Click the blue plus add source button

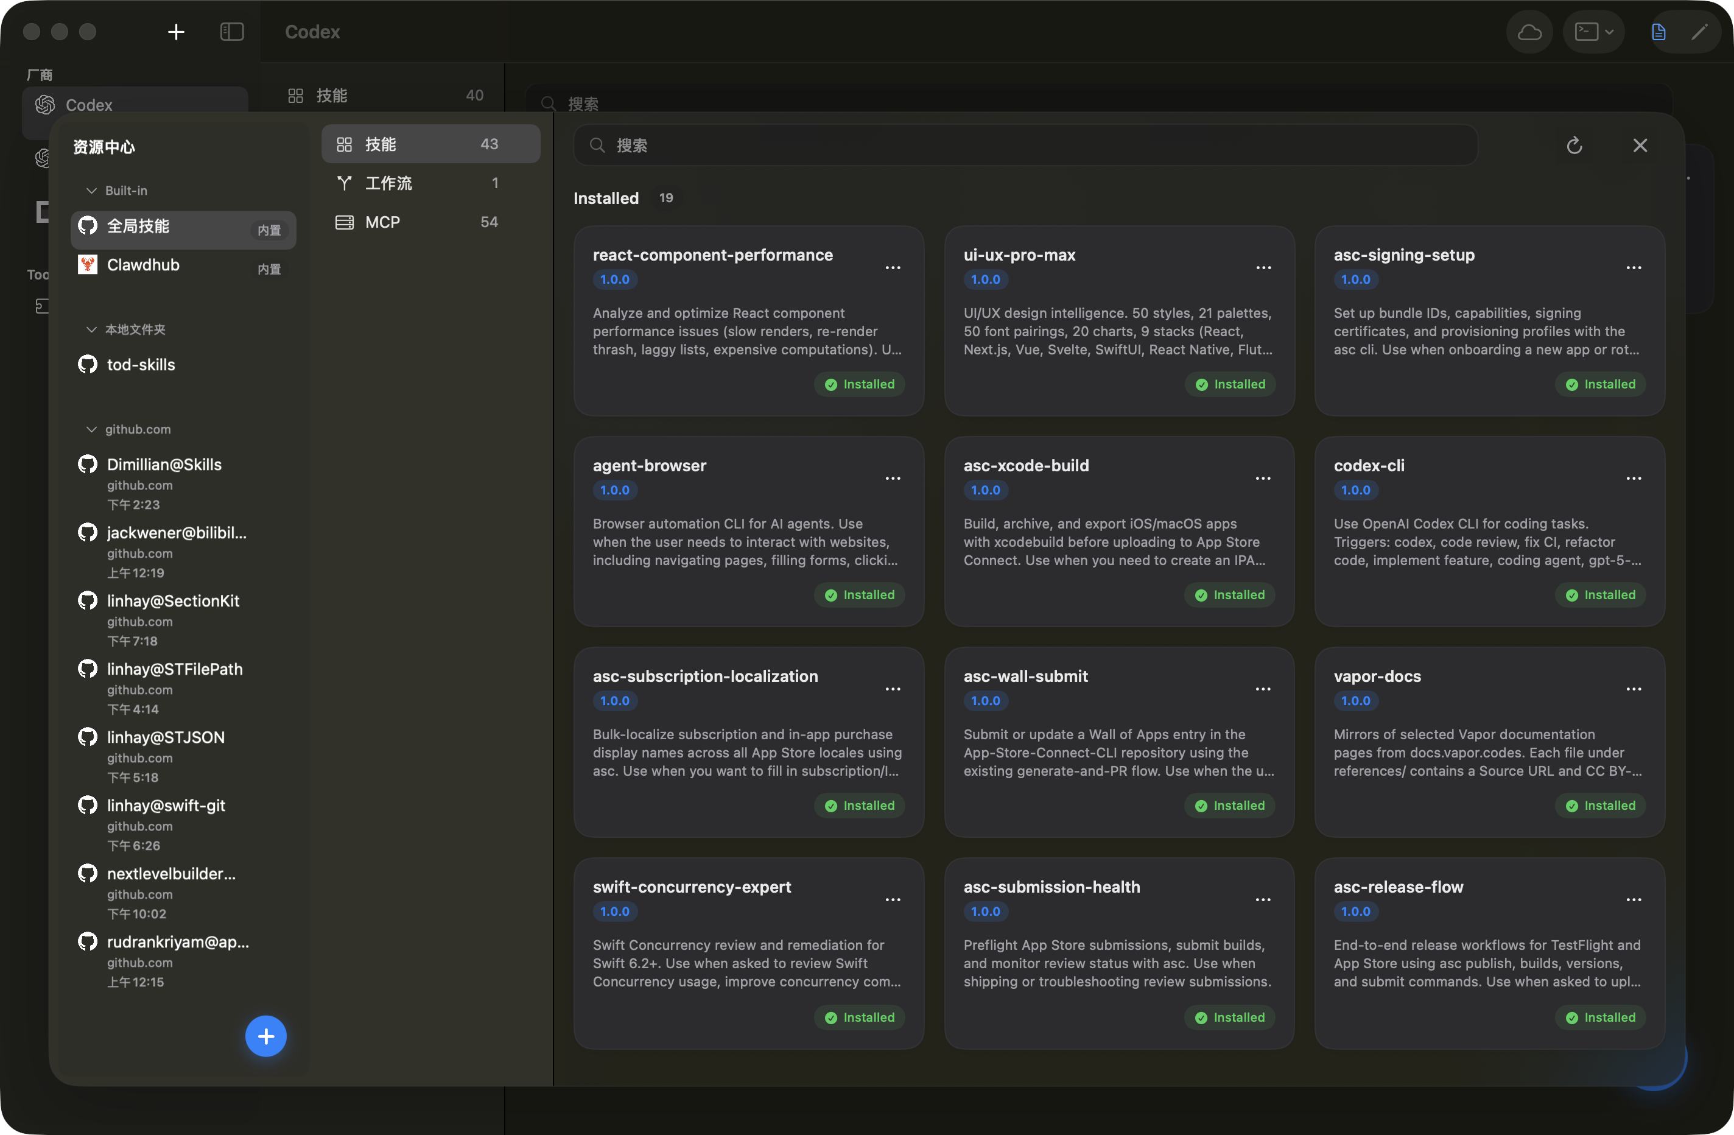point(266,1036)
